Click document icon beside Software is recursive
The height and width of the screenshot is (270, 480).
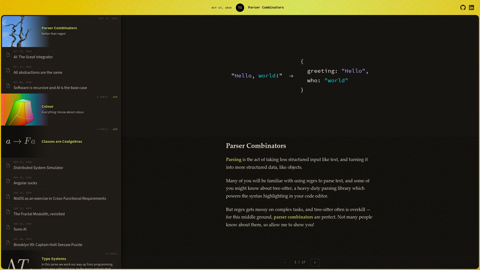tap(8, 85)
